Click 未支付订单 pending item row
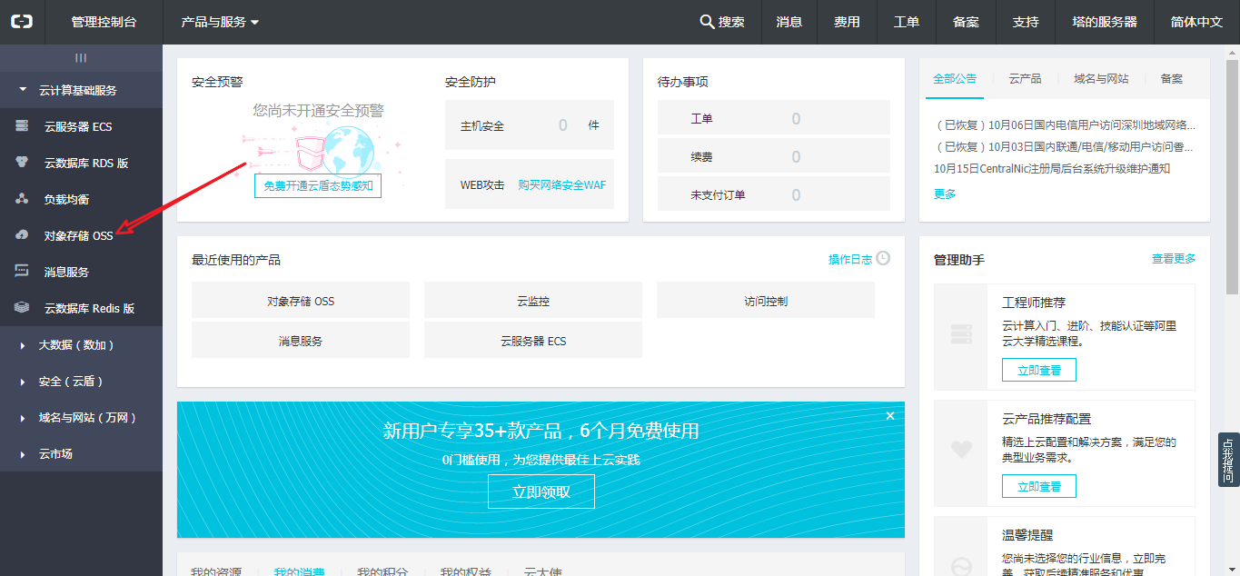Viewport: 1240px width, 576px height. (x=774, y=194)
